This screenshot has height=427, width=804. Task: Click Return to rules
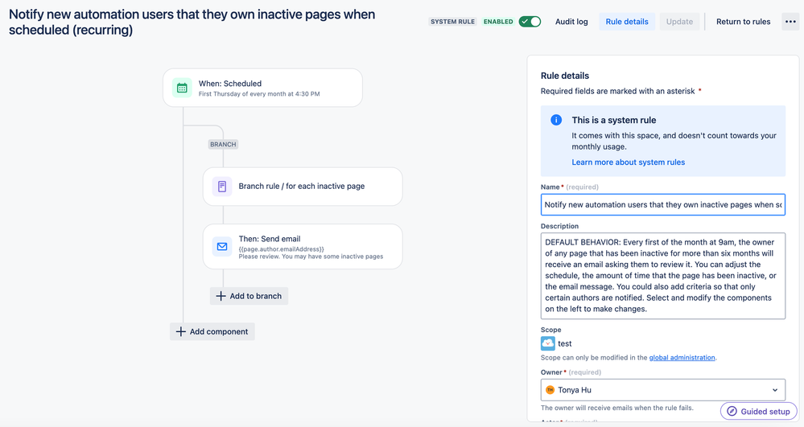tap(743, 22)
